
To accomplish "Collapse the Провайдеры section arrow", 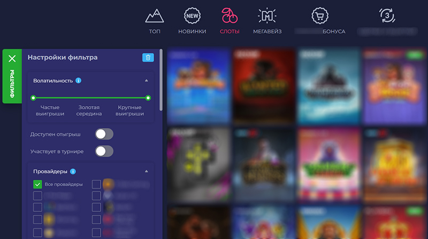I will [x=147, y=172].
